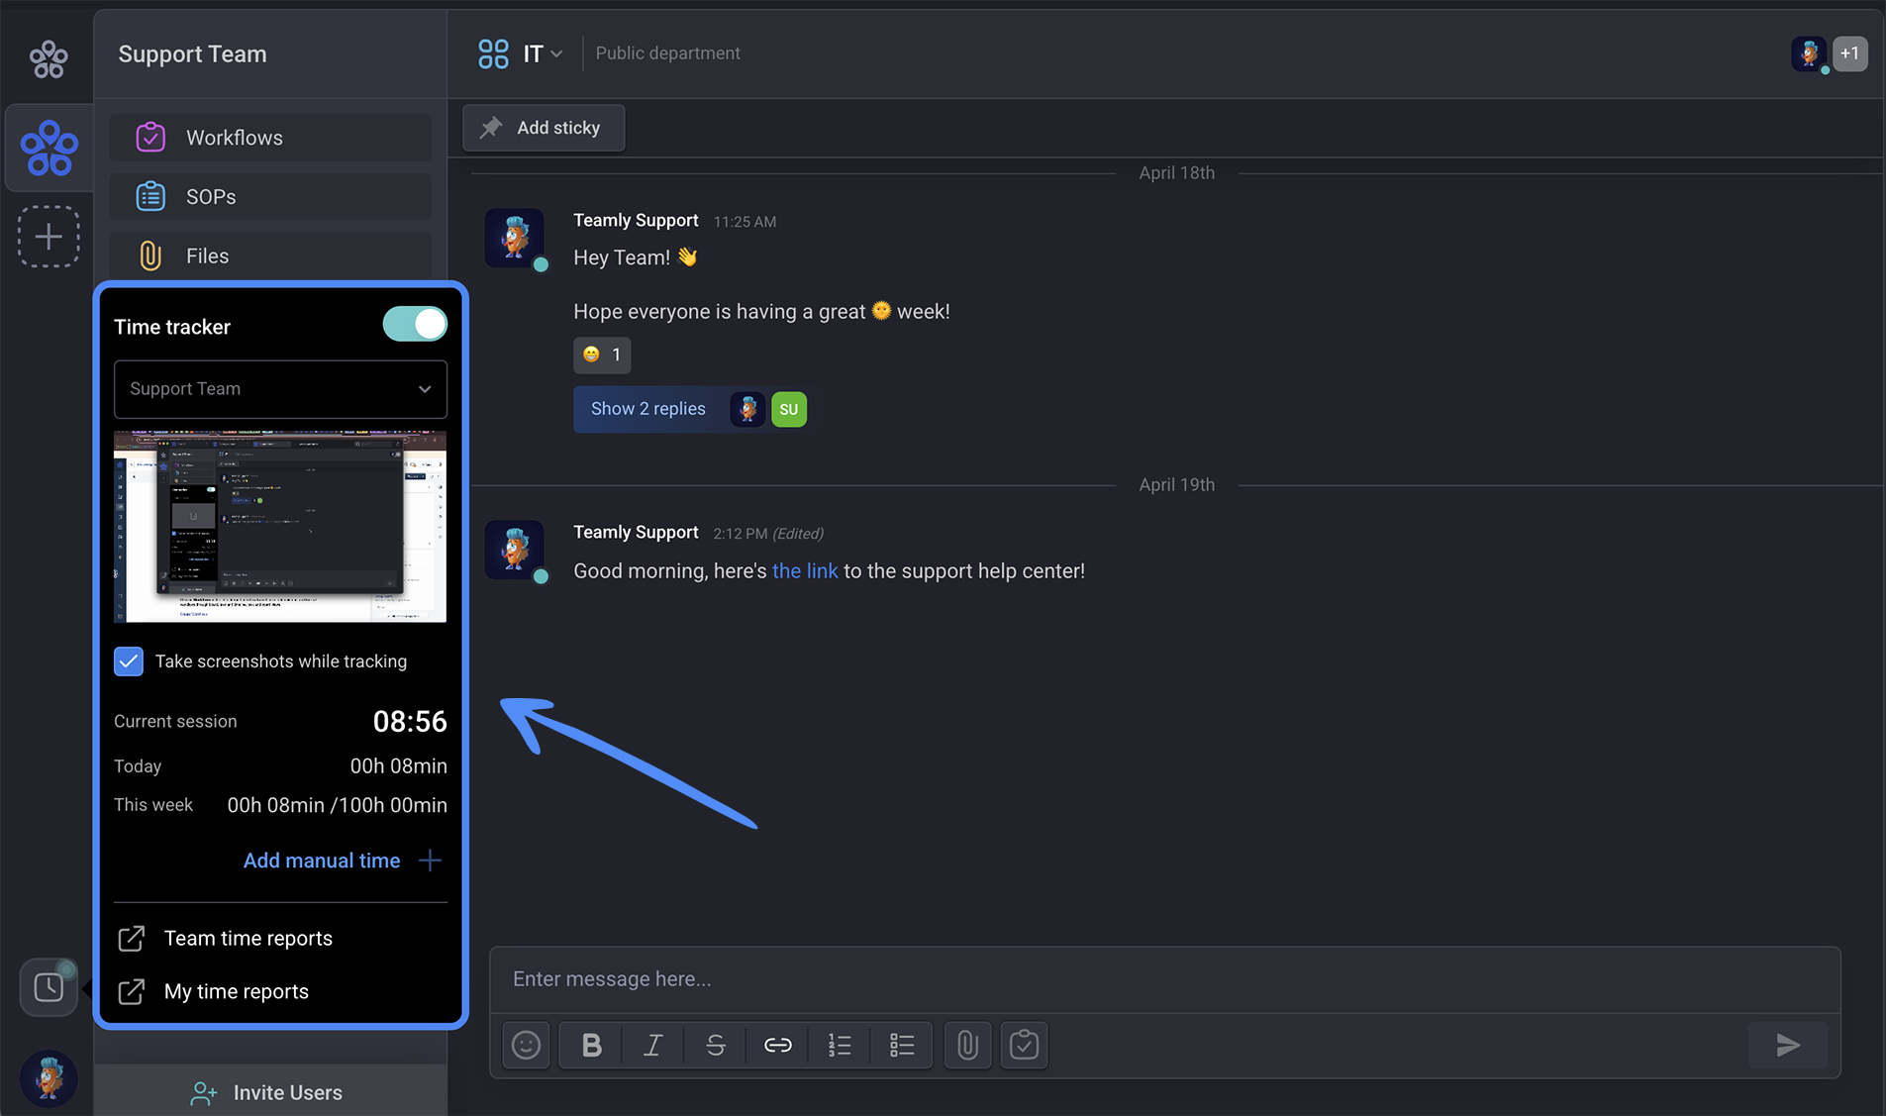Click Teamly Support avatar on April 18th message

[x=514, y=238]
